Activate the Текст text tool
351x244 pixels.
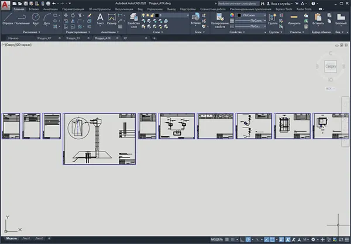(100, 19)
